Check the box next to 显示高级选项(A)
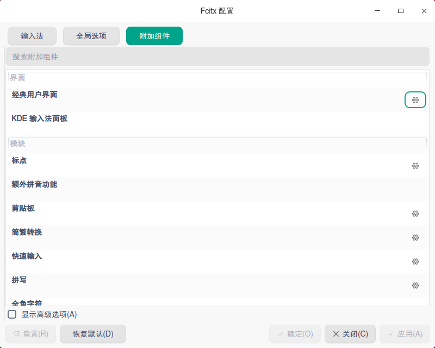The image size is (435, 348). coord(12,314)
